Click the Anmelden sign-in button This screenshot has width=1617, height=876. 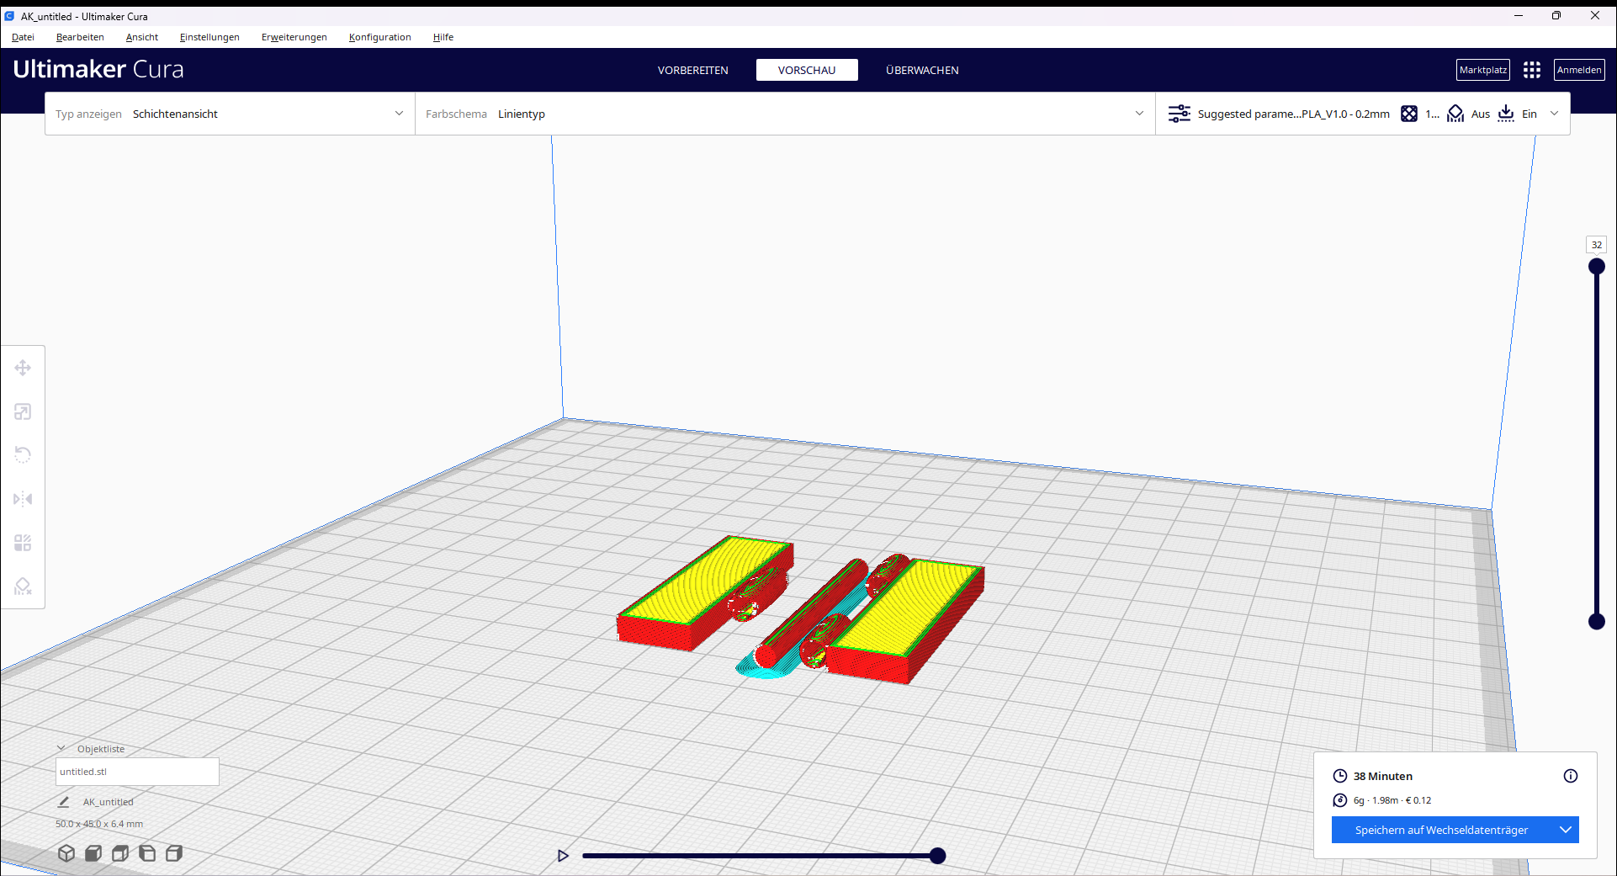point(1579,70)
